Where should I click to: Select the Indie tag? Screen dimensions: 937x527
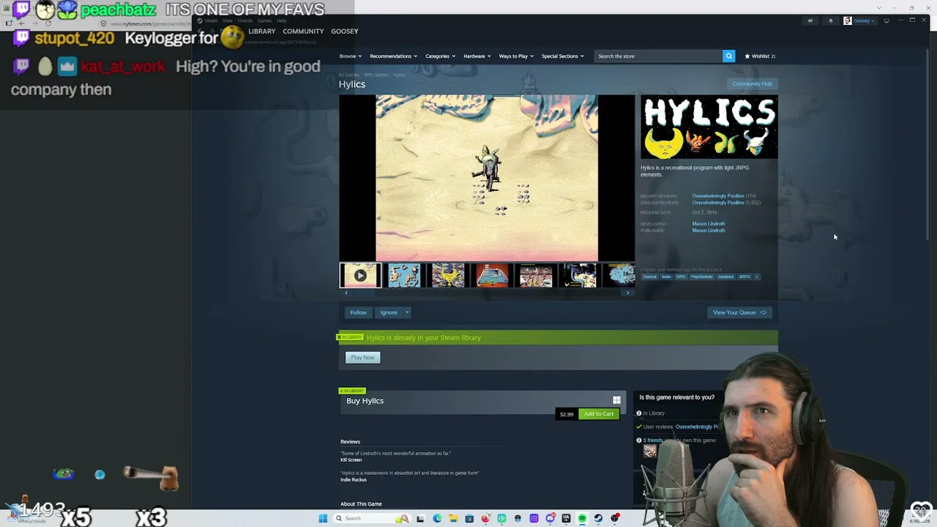[x=666, y=277]
